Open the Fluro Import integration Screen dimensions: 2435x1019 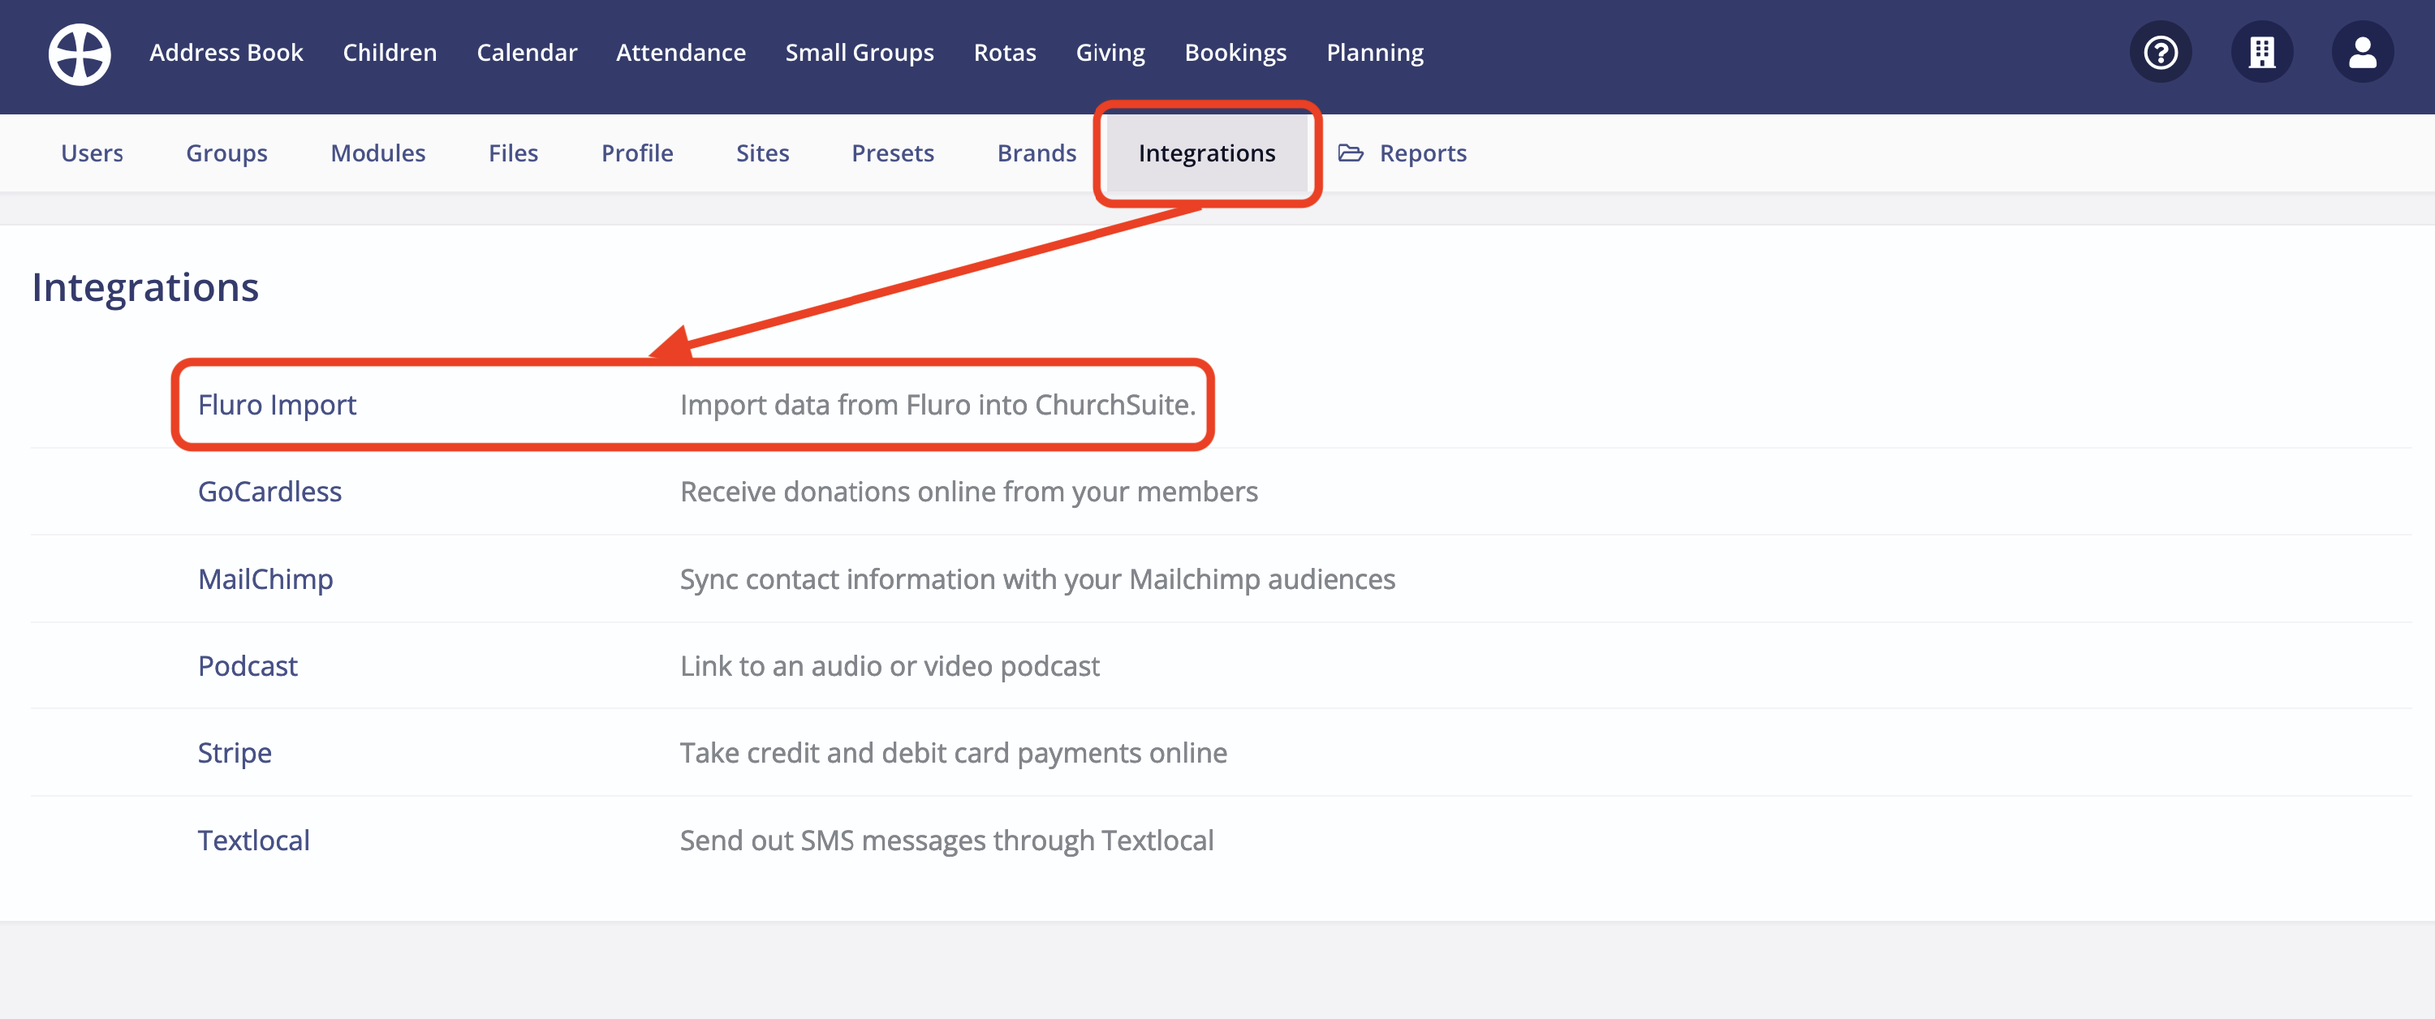point(277,405)
